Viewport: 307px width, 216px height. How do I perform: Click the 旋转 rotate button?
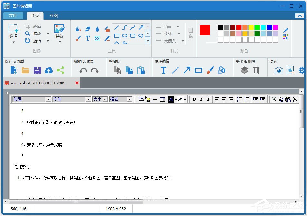click(33, 41)
